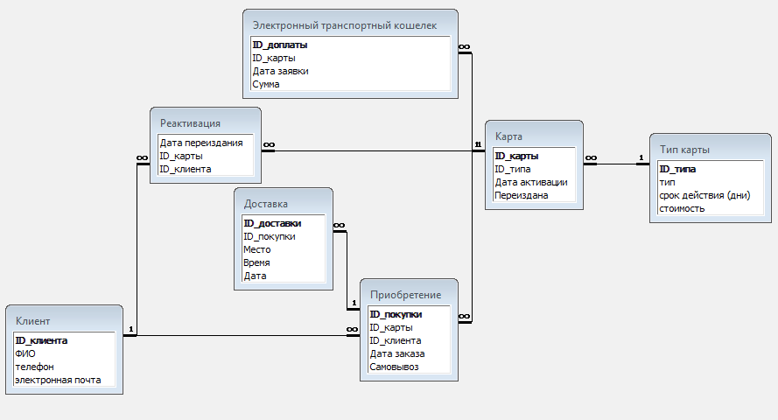
Task: Select ID_клиента field in Приобретение table
Action: tap(395, 340)
